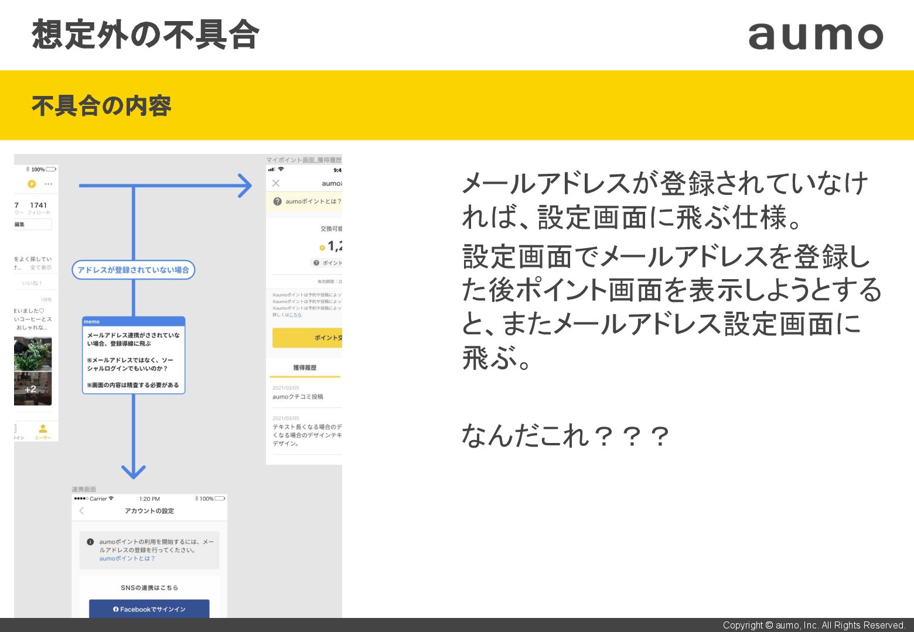
Task: Open the three-dots more menu in profile
Action: tap(48, 184)
